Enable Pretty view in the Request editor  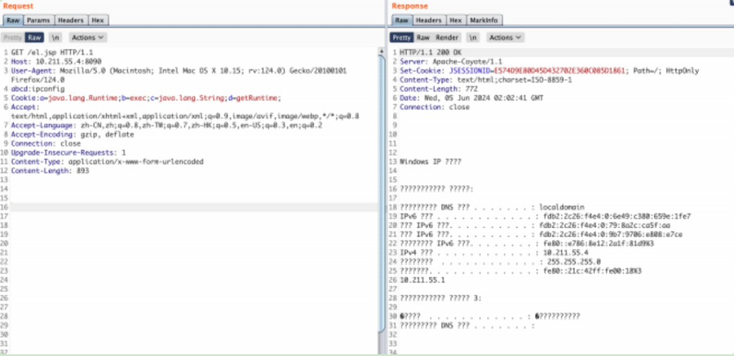click(13, 37)
